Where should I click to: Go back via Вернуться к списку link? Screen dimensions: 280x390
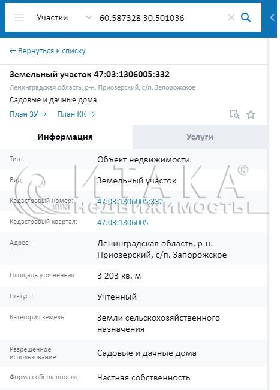[x=47, y=51]
